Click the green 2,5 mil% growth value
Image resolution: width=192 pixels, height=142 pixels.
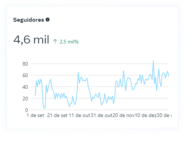click(x=69, y=42)
